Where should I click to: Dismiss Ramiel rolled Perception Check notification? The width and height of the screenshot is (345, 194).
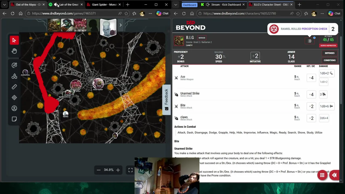pos(303,29)
